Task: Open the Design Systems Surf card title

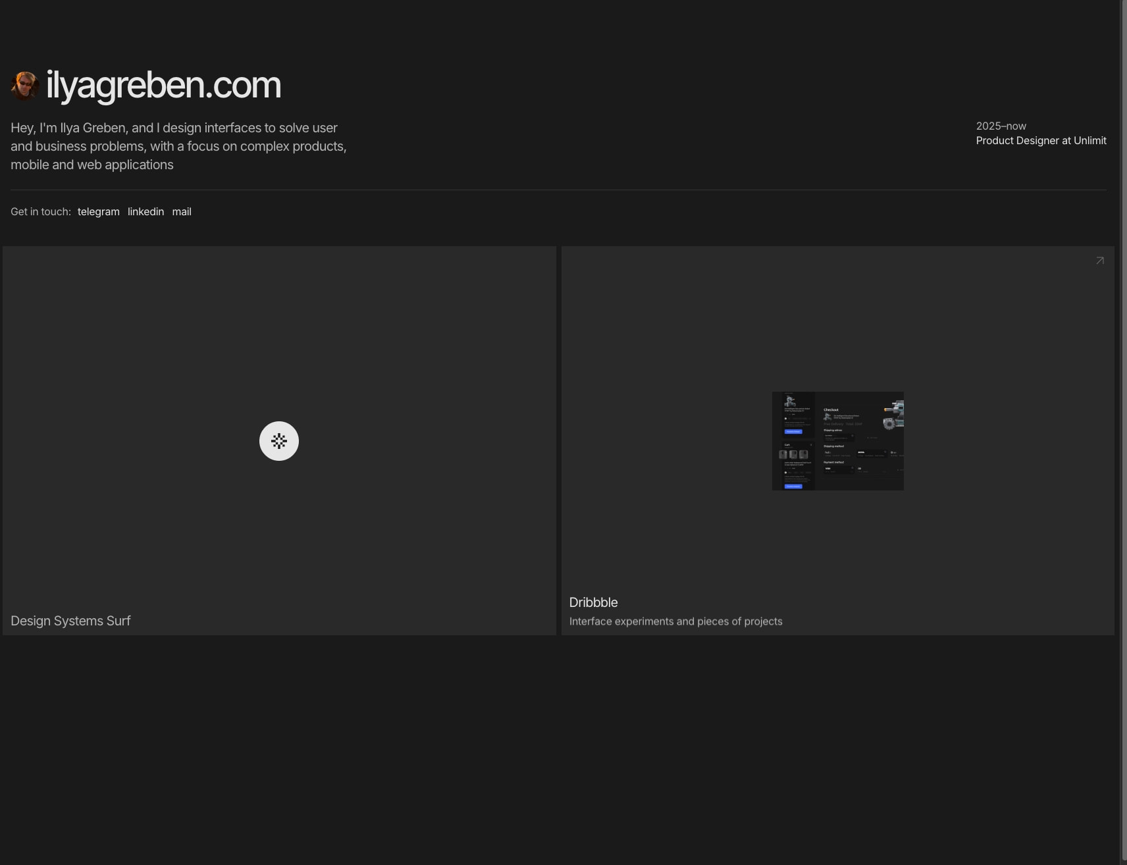Action: pyautogui.click(x=70, y=621)
